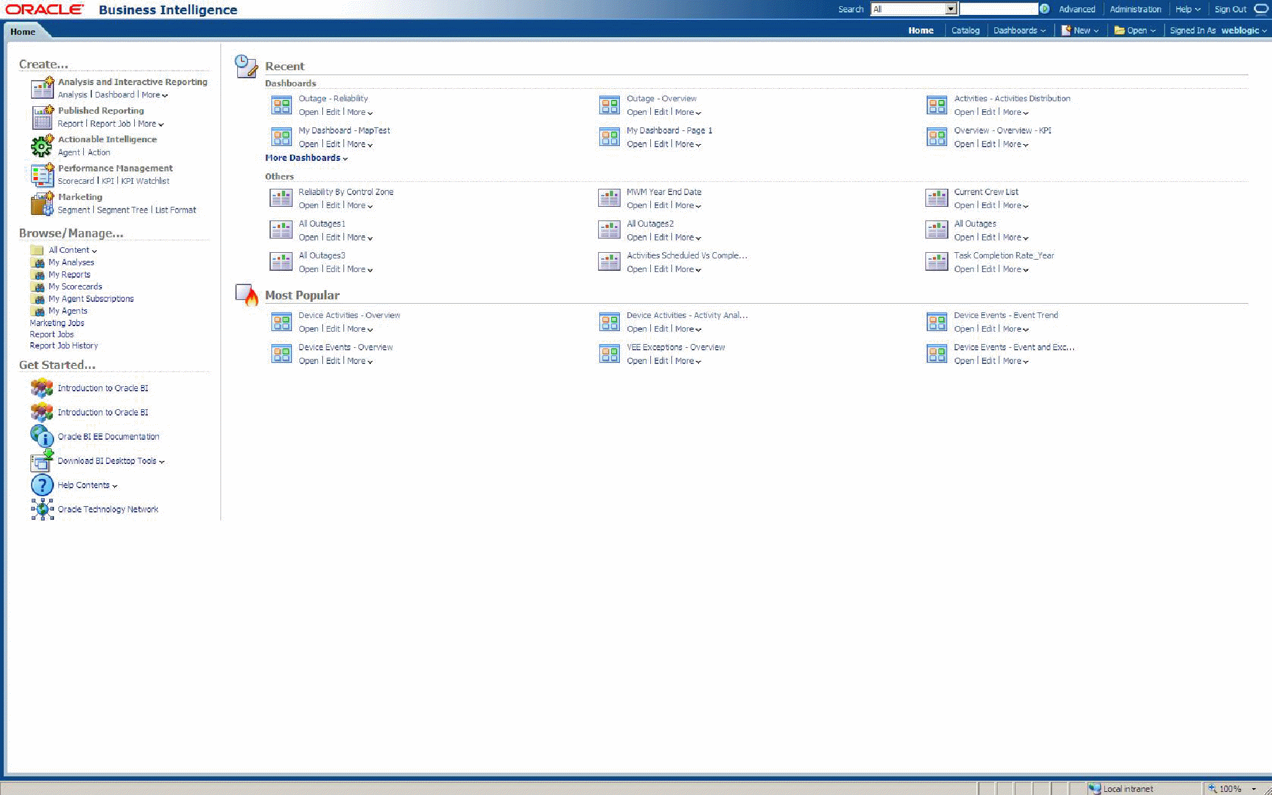
Task: Click the Actionable Intelligence gear icon
Action: 42,145
